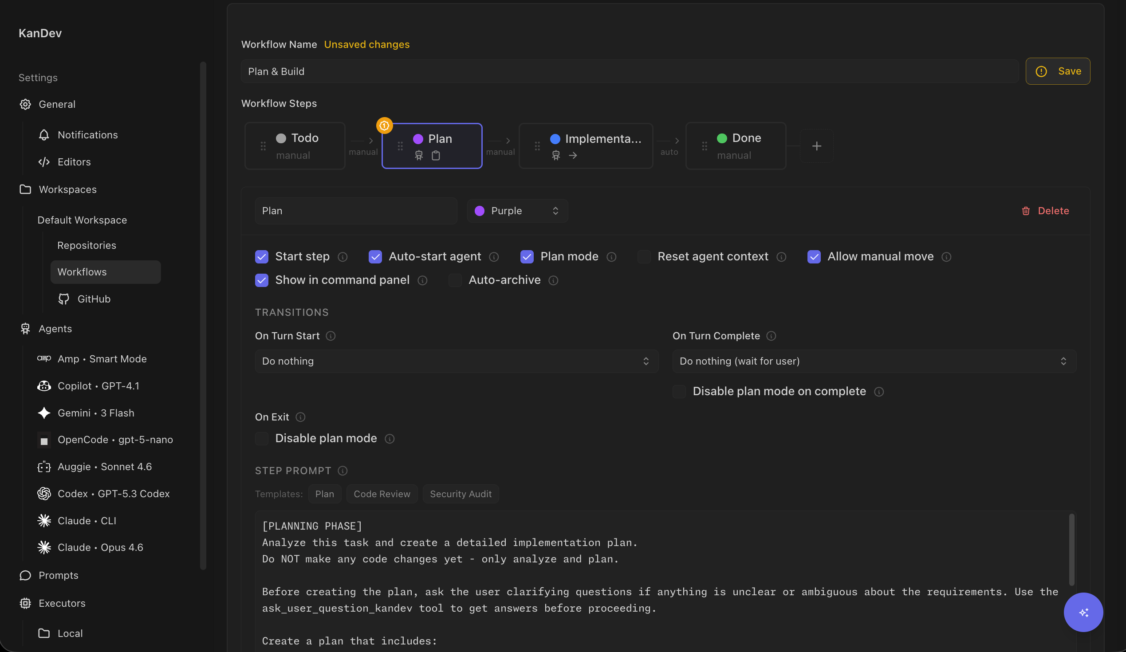This screenshot has width=1126, height=652.
Task: Click the clipboard icon in Plan step card
Action: (436, 155)
